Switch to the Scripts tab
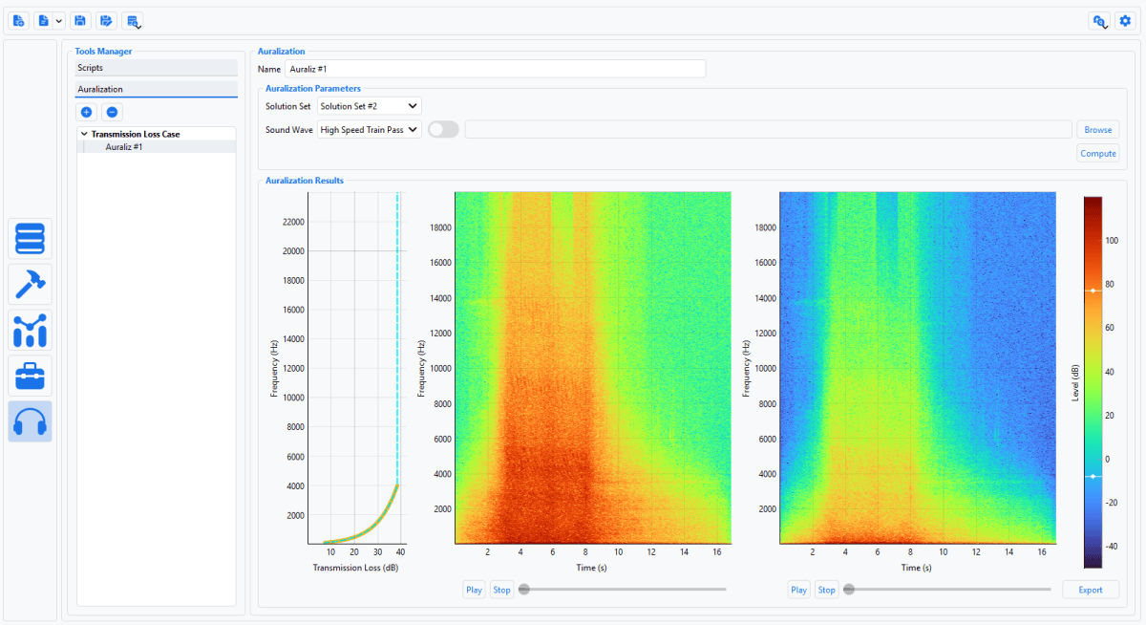This screenshot has height=625, width=1146. click(x=157, y=68)
